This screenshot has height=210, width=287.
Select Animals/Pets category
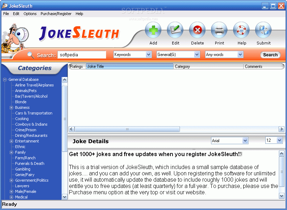coord(26,91)
